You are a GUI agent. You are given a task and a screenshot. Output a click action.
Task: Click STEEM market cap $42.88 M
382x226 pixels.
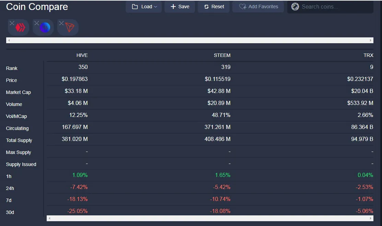click(x=219, y=91)
